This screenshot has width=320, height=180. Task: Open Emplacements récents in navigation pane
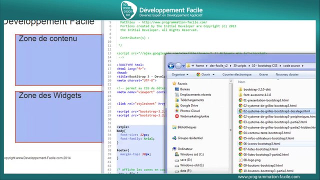(x=193, y=94)
